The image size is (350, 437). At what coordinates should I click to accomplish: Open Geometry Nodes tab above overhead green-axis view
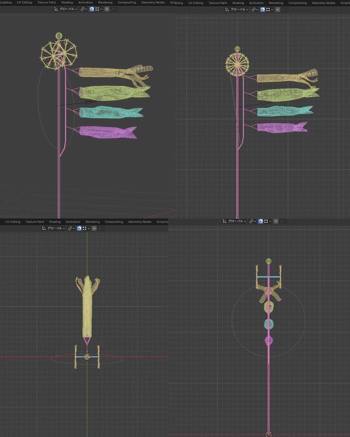tap(140, 222)
